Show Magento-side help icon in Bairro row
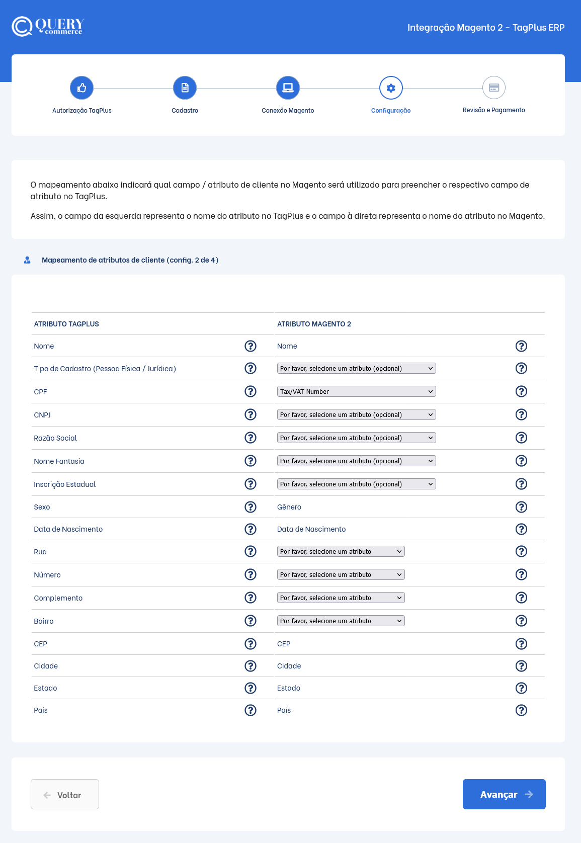The height and width of the screenshot is (843, 581). coord(522,621)
